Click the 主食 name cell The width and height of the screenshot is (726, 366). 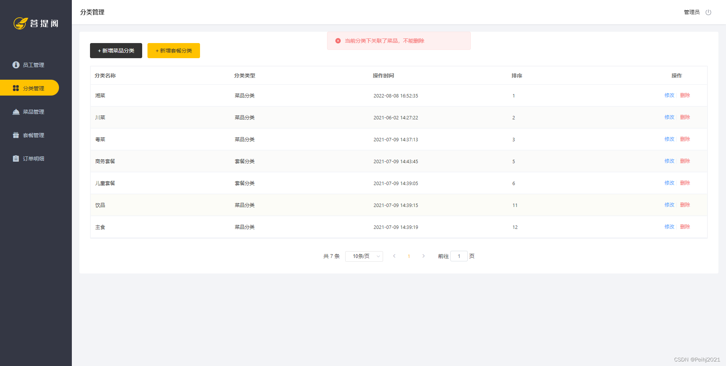[100, 227]
